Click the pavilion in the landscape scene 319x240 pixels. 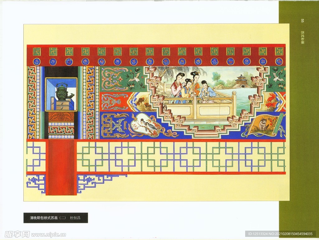click(x=241, y=82)
